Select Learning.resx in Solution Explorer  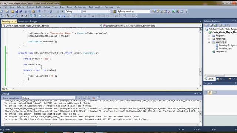pyautogui.click(x=226, y=48)
